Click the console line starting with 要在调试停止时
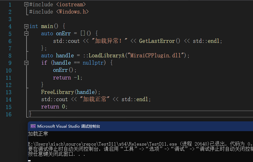Image resolution: width=253 pixels, height=162 pixels. click(140, 149)
